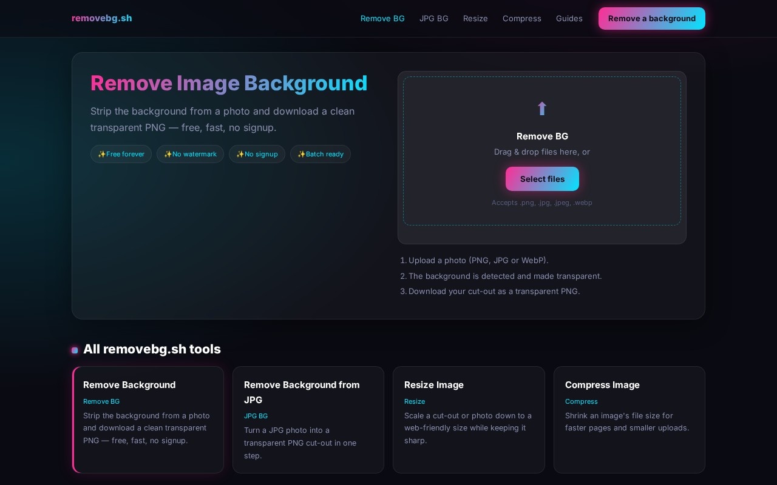Click the upload arrow icon in the drop zone

(x=542, y=109)
